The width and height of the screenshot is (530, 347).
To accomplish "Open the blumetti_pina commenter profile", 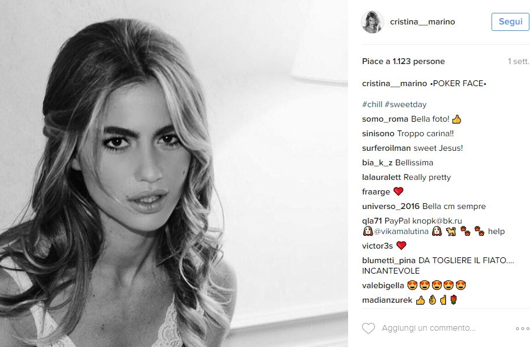I will click(389, 261).
